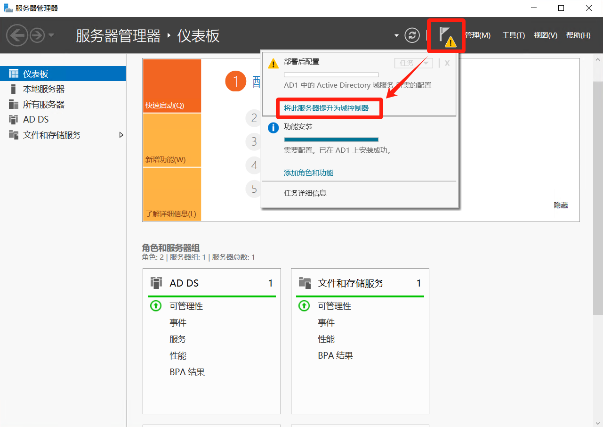Click 将此服务器提升为域控制器 link
603x427 pixels.
pyautogui.click(x=326, y=108)
